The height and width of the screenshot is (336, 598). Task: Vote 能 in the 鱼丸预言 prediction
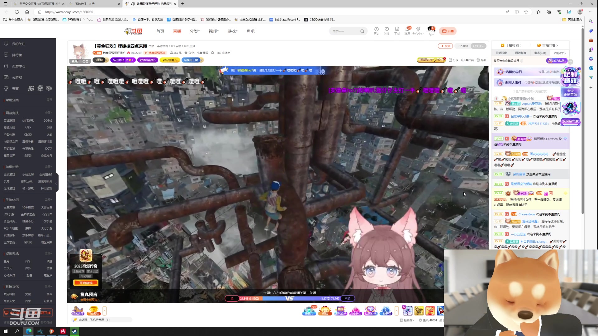[232, 298]
